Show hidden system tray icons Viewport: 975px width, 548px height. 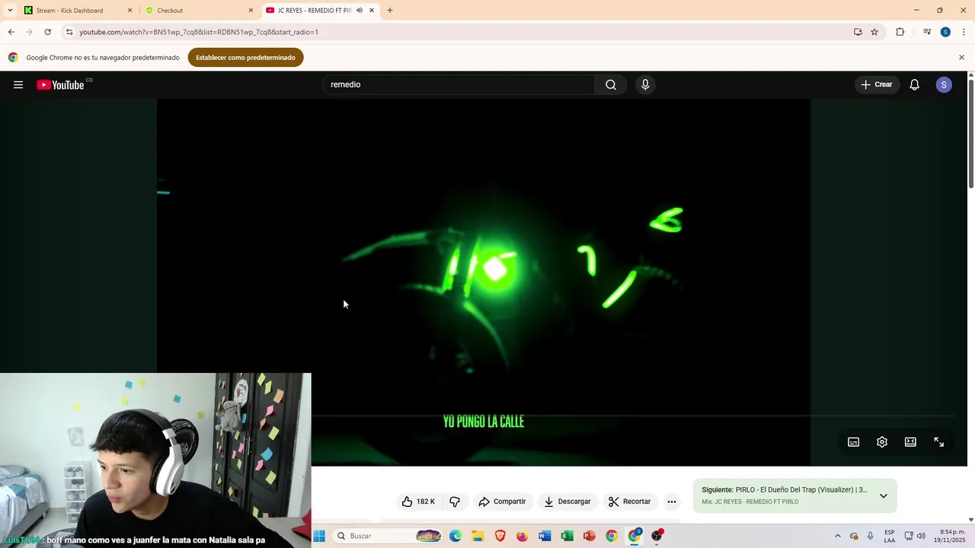point(837,536)
